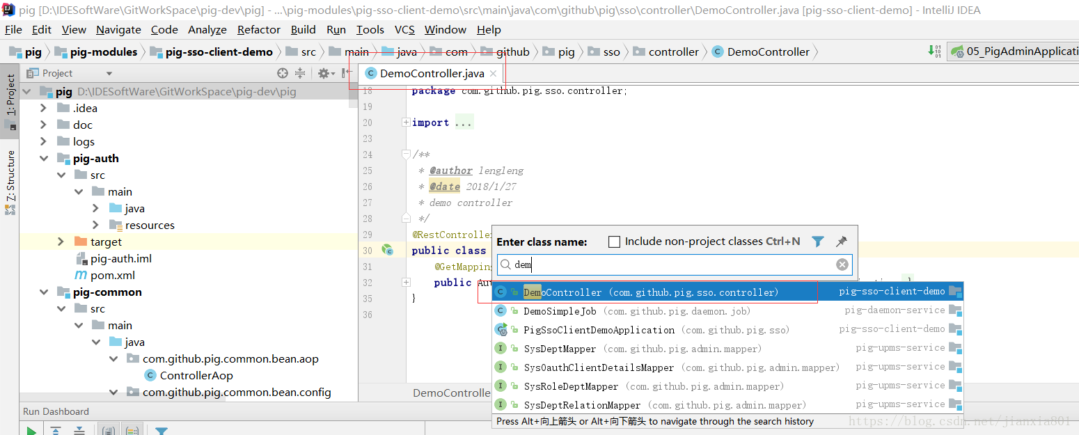Expand the doc folder
Screen dimensions: 1079x435
click(x=44, y=125)
